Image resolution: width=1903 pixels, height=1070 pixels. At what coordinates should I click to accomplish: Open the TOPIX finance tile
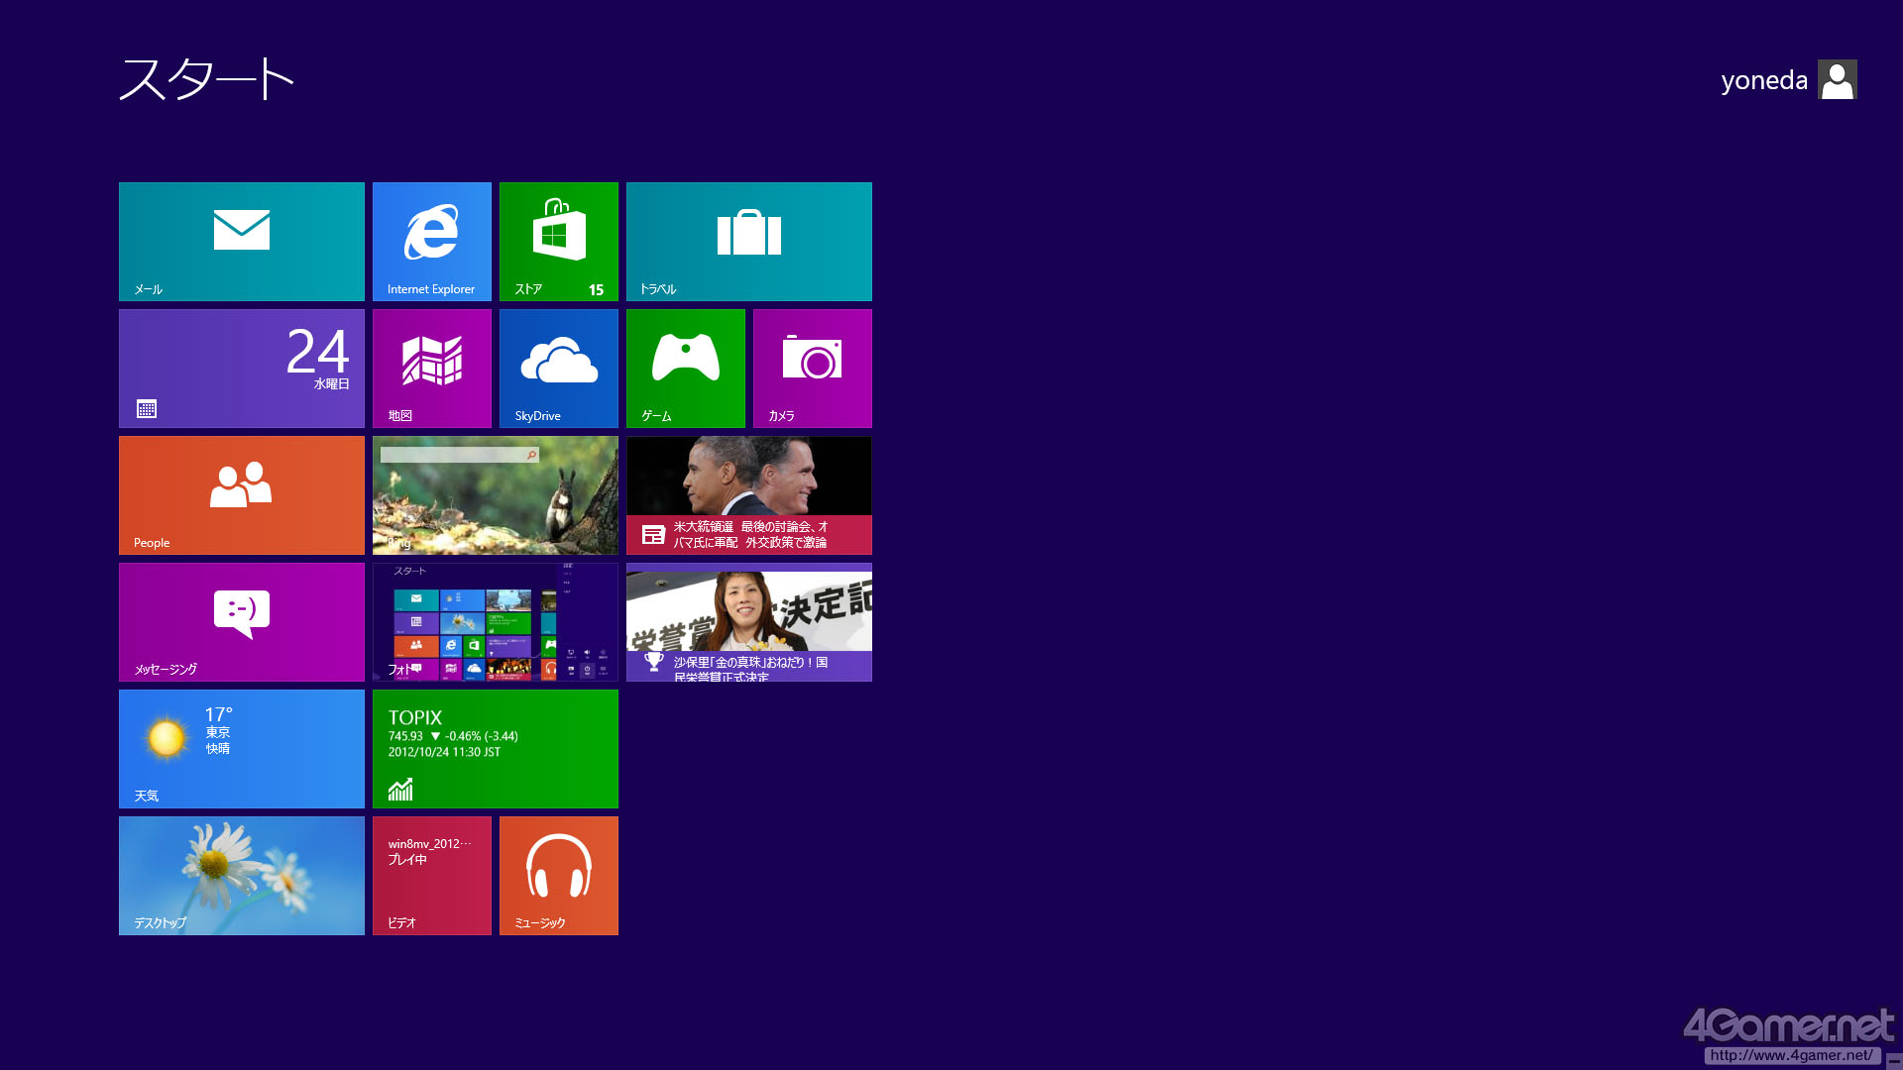(x=495, y=748)
